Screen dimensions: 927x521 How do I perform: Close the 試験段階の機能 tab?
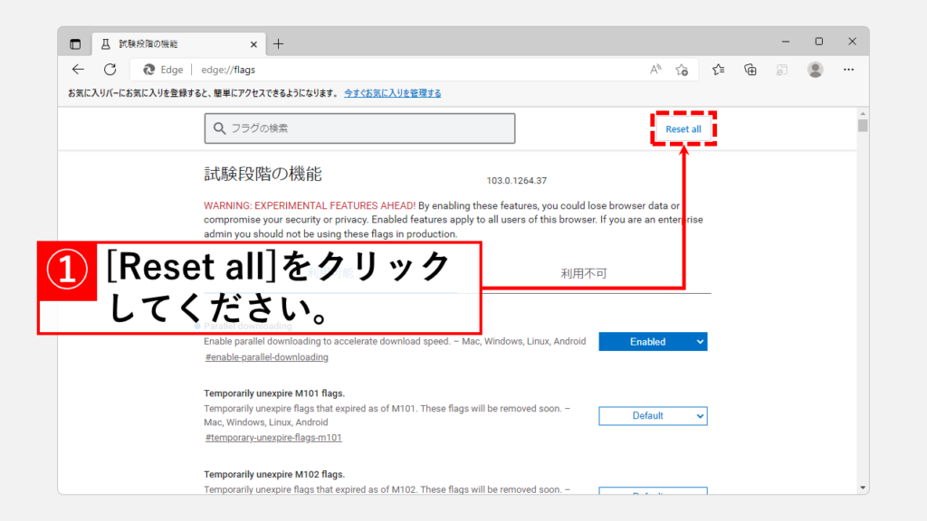254,43
